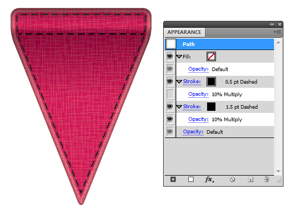This screenshot has height=219, width=296.
Task: Click the Add New Fill icon
Action: (x=191, y=179)
